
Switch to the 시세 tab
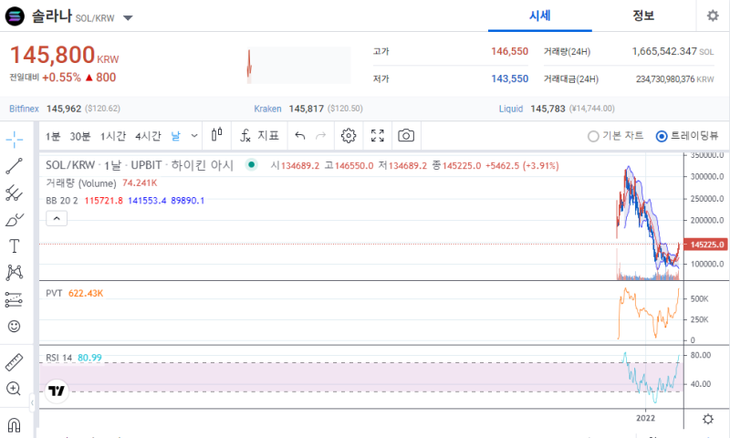(540, 16)
